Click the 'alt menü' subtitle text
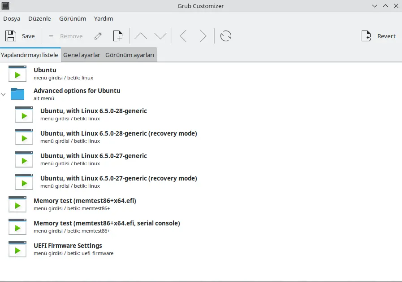The width and height of the screenshot is (402, 282). click(x=44, y=98)
